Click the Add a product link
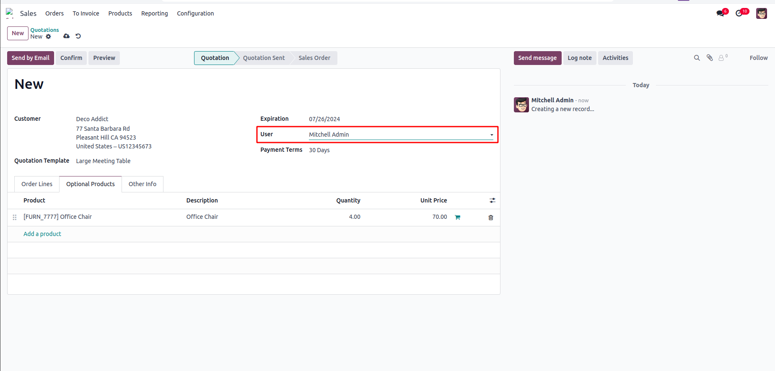 pyautogui.click(x=42, y=234)
